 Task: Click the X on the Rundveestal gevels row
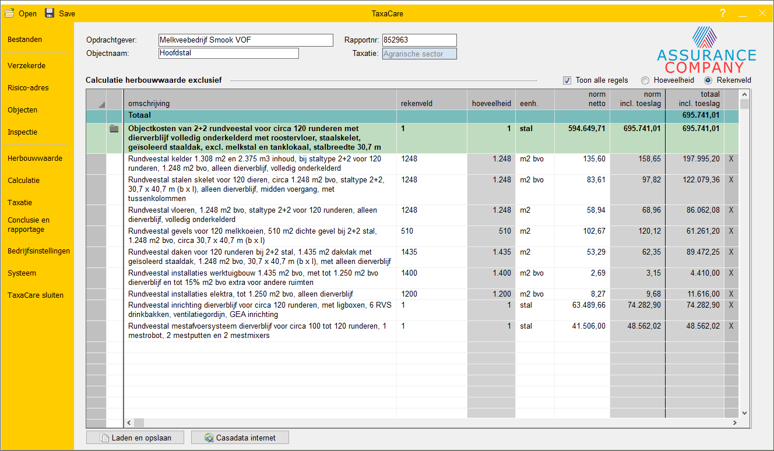[x=731, y=231]
